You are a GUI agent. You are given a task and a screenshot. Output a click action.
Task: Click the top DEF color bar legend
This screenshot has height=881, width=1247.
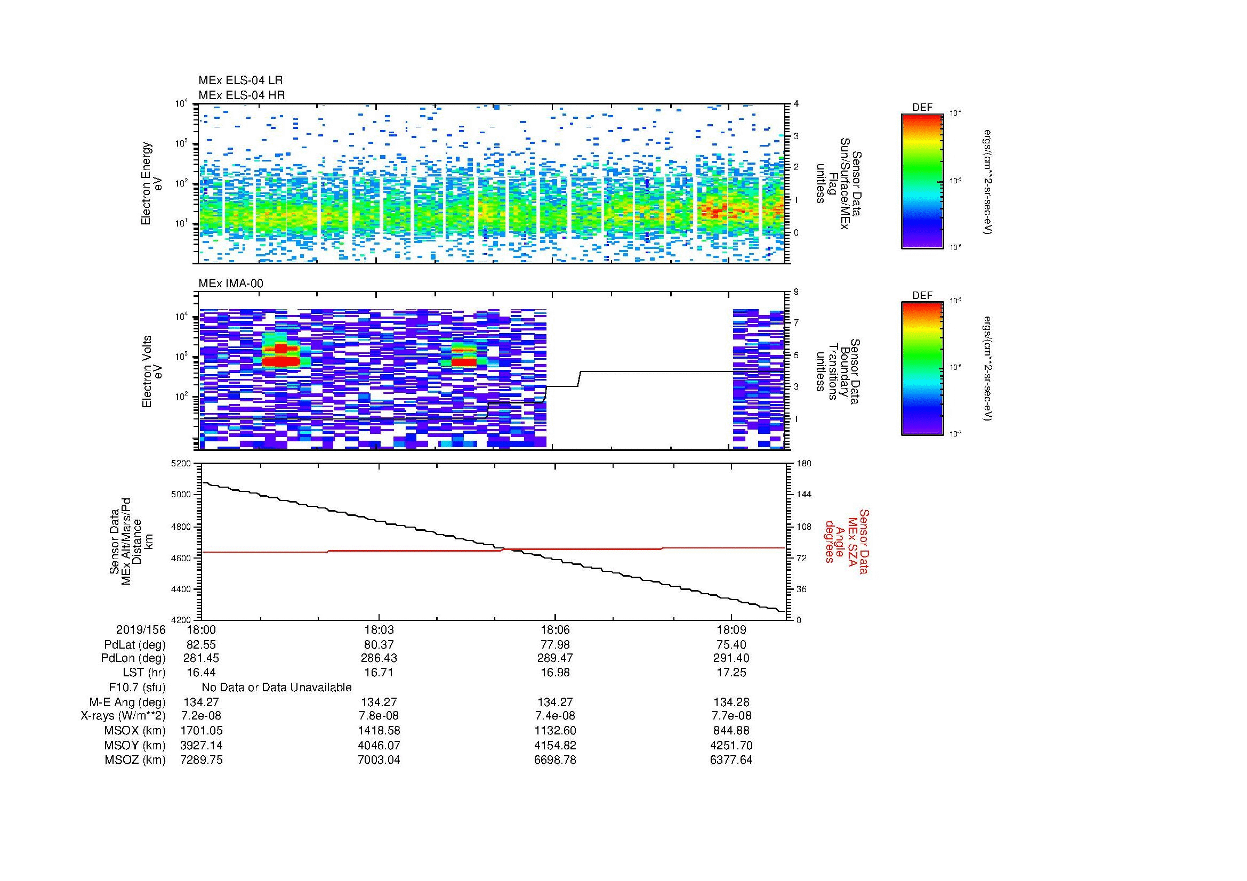[x=922, y=181]
